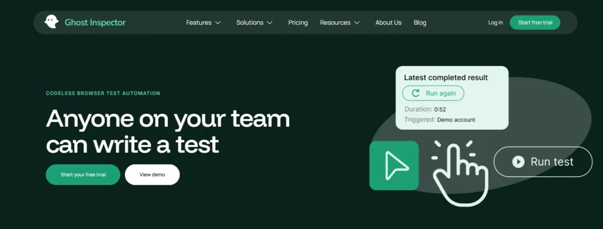This screenshot has width=603, height=229.
Task: Select the Duration 0:52 value
Action: coord(440,109)
